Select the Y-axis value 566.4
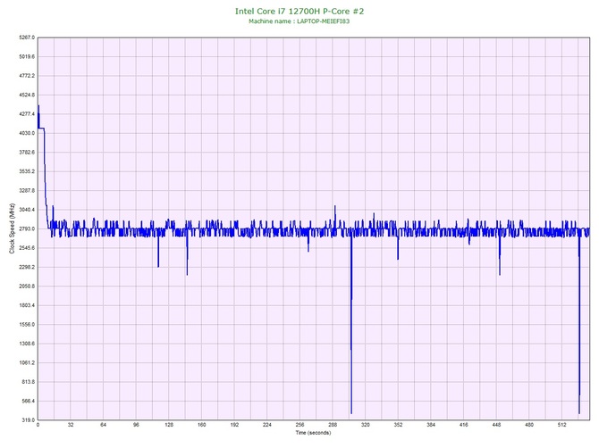Screen dimensions: 599x448 pos(29,401)
